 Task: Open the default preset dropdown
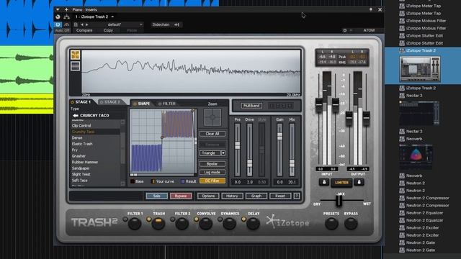click(125, 24)
